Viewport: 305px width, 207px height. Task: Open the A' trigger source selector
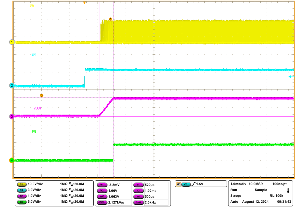(178, 185)
